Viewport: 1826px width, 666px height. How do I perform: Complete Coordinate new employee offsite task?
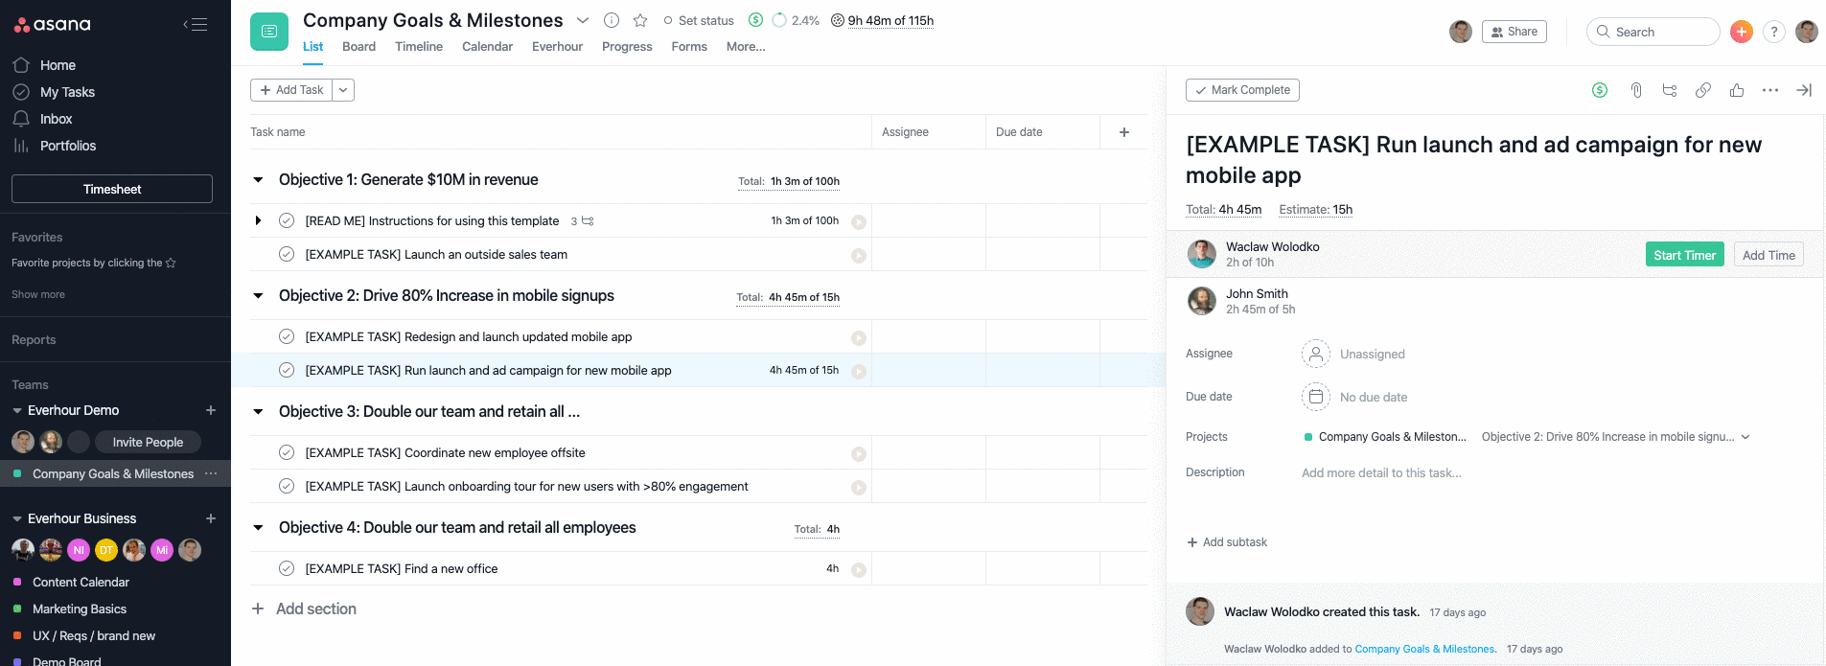(x=286, y=452)
